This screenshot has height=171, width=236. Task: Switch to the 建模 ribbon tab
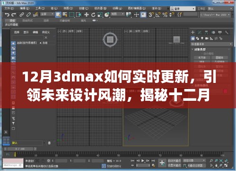12,21
